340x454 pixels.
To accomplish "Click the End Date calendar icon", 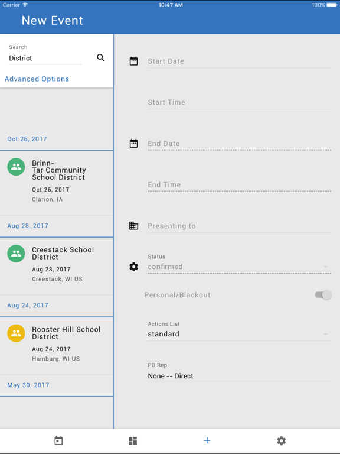I will [133, 143].
